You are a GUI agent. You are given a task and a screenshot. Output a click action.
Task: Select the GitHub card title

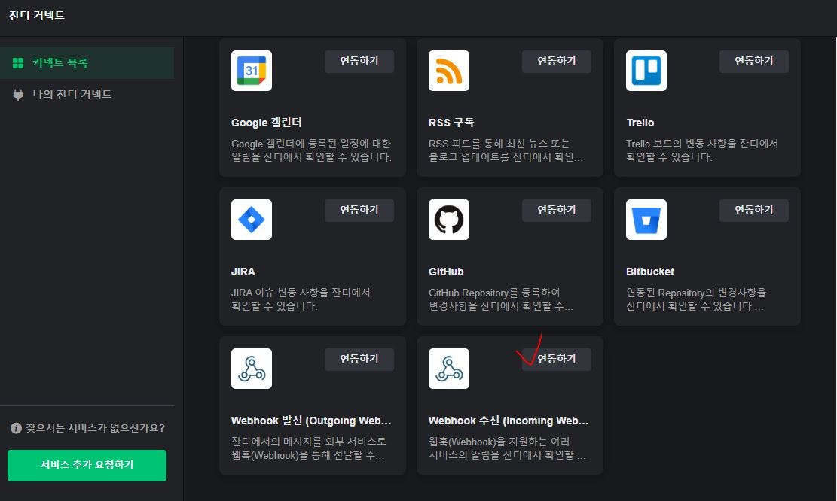pos(446,272)
